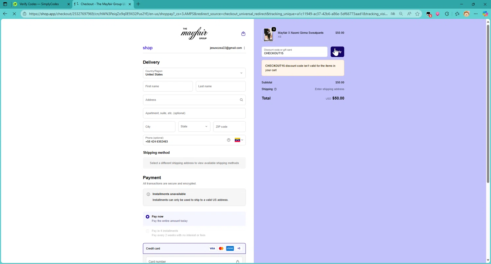Open browser Settings and more menu
Image resolution: width=491 pixels, height=264 pixels.
point(476,14)
